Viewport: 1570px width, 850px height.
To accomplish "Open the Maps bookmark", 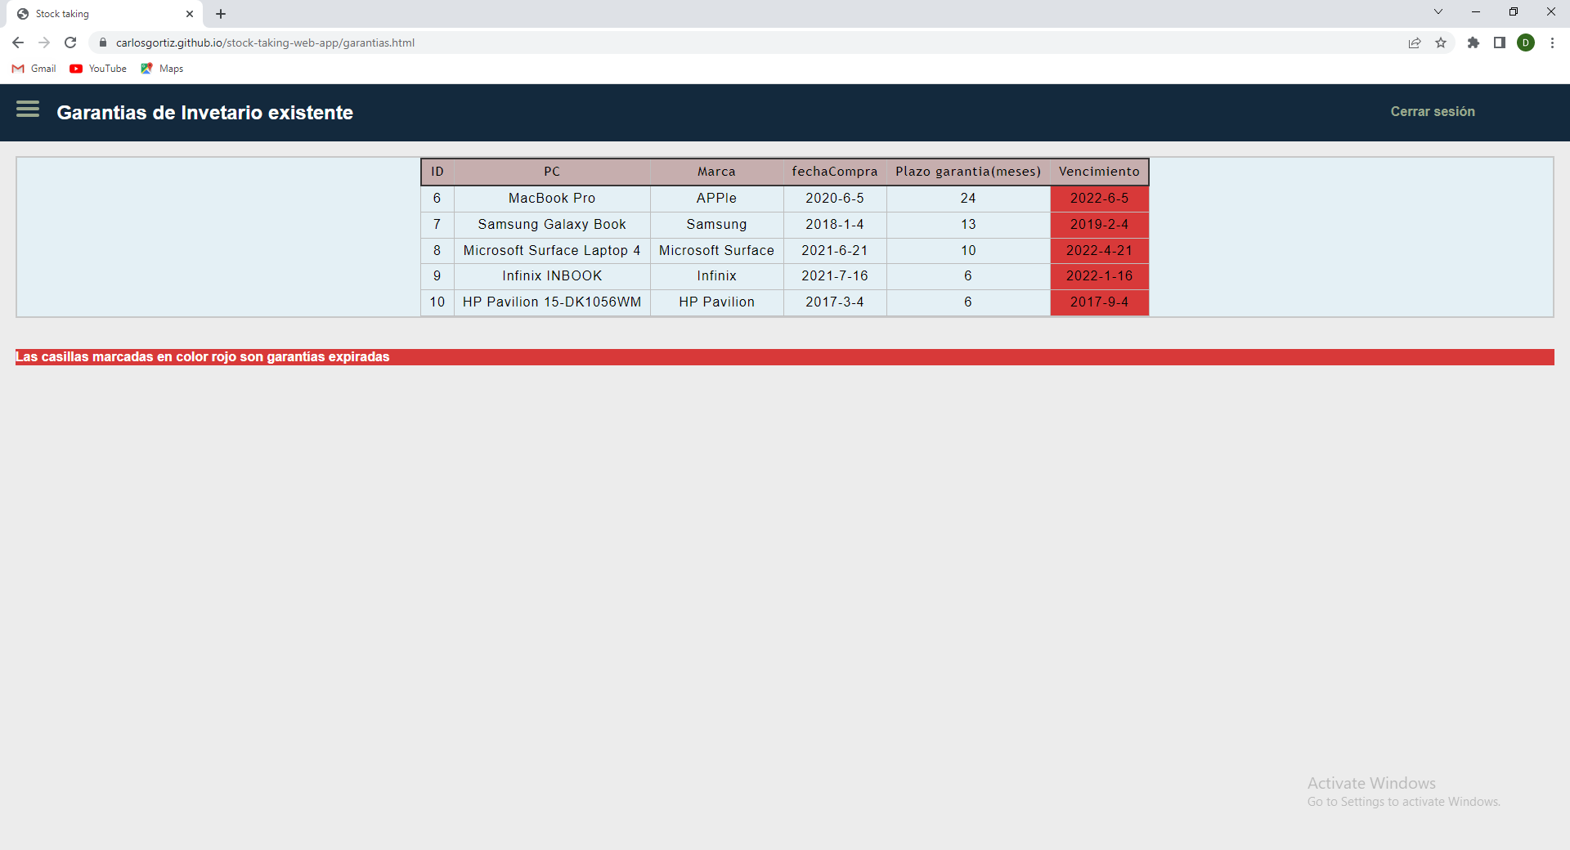I will pos(161,69).
